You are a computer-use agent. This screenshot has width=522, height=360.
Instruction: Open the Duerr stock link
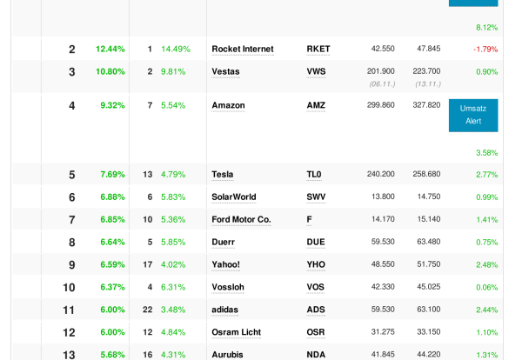[x=224, y=242]
